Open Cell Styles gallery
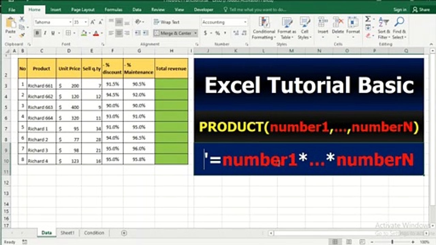This screenshot has height=245, width=436. point(305,28)
